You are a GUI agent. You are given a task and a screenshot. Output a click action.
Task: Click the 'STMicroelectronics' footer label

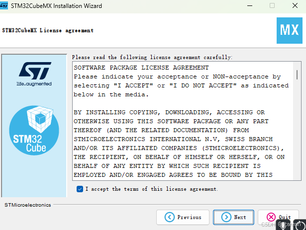28,205
